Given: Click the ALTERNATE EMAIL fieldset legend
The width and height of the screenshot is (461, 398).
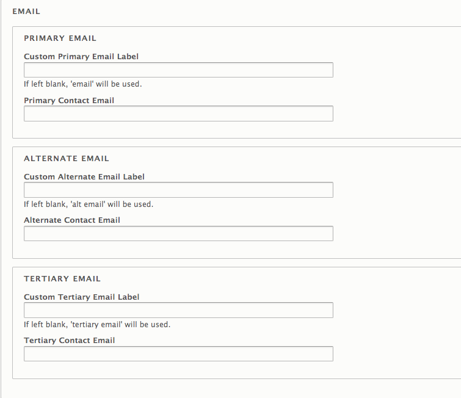Looking at the screenshot, I should (67, 159).
